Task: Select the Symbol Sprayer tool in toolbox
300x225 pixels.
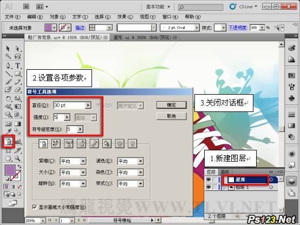Action: 9,142
